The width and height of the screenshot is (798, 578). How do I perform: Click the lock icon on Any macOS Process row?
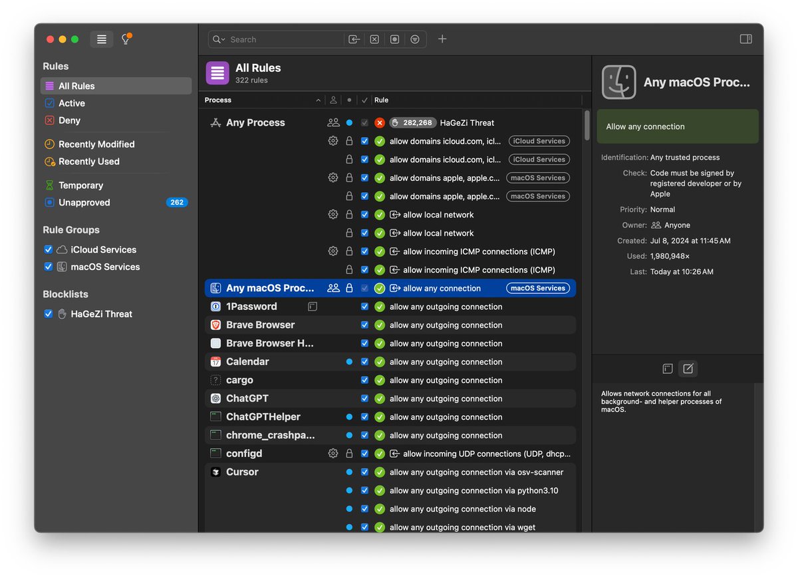349,288
